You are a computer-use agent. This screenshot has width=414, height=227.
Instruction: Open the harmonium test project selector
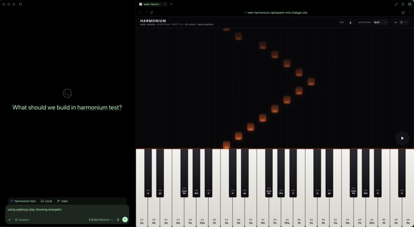(23, 201)
